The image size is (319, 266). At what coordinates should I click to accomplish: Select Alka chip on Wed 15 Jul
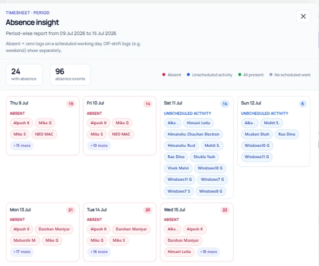[x=173, y=229]
